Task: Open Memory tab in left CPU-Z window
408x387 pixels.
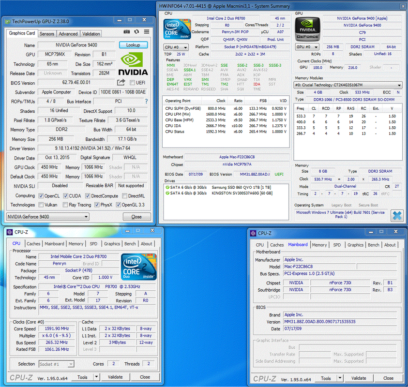Action: pyautogui.click(x=76, y=244)
